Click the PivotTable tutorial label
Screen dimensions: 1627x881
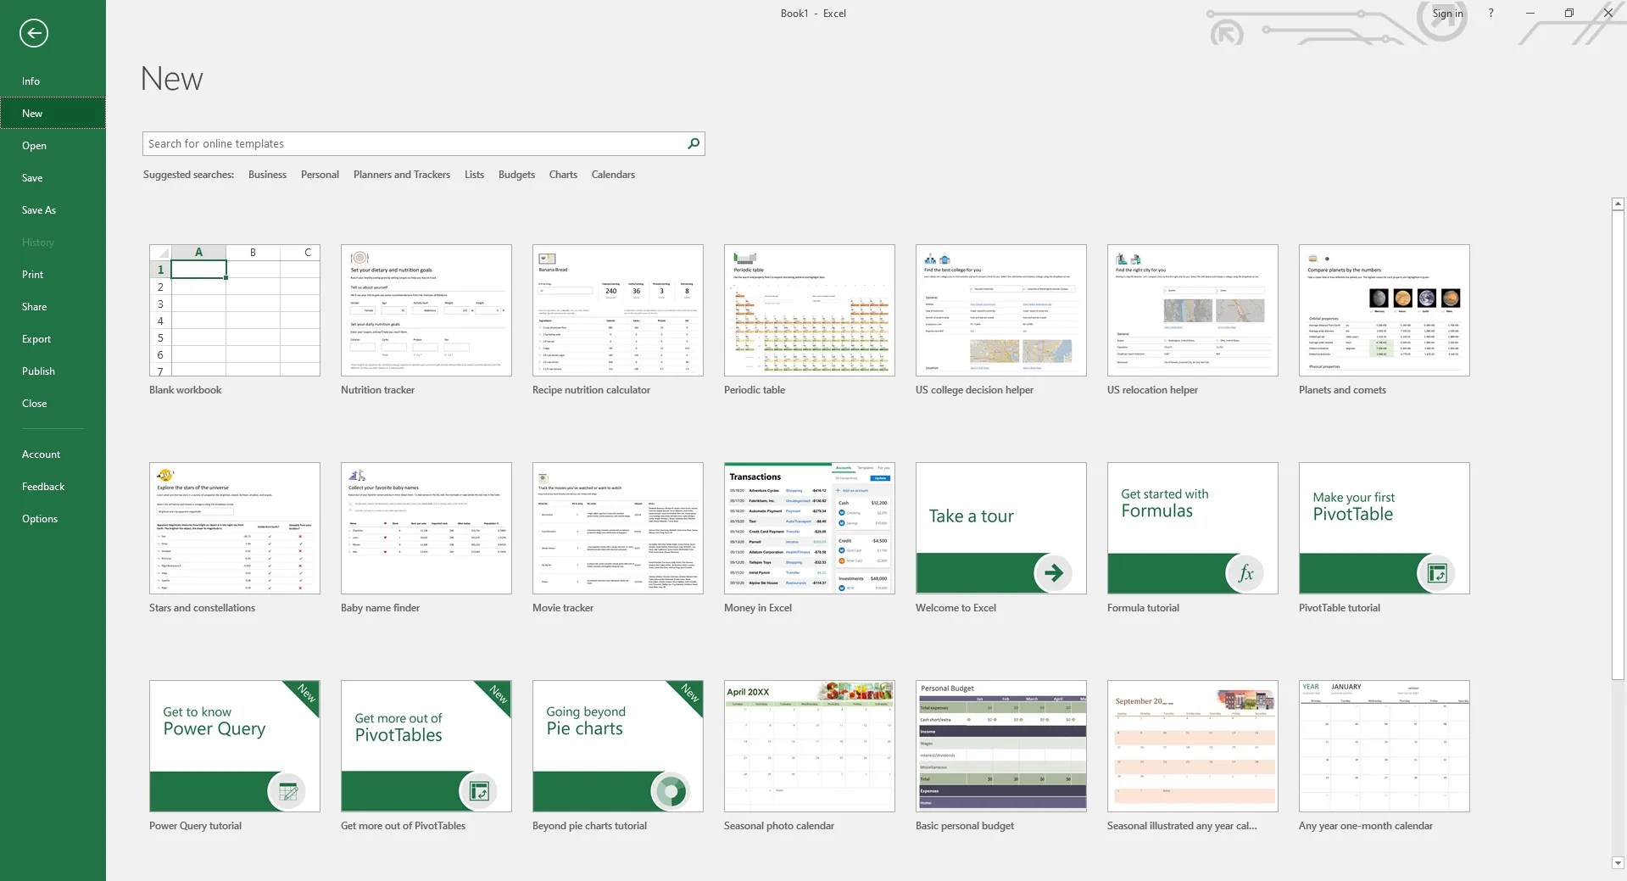[x=1340, y=608]
